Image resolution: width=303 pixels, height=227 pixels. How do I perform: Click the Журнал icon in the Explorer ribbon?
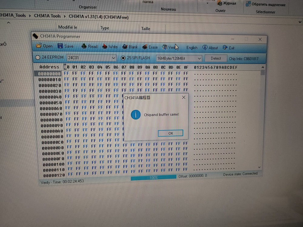[219, 3]
